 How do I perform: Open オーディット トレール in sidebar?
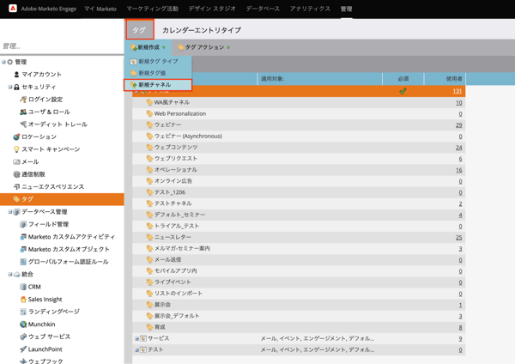coord(58,124)
